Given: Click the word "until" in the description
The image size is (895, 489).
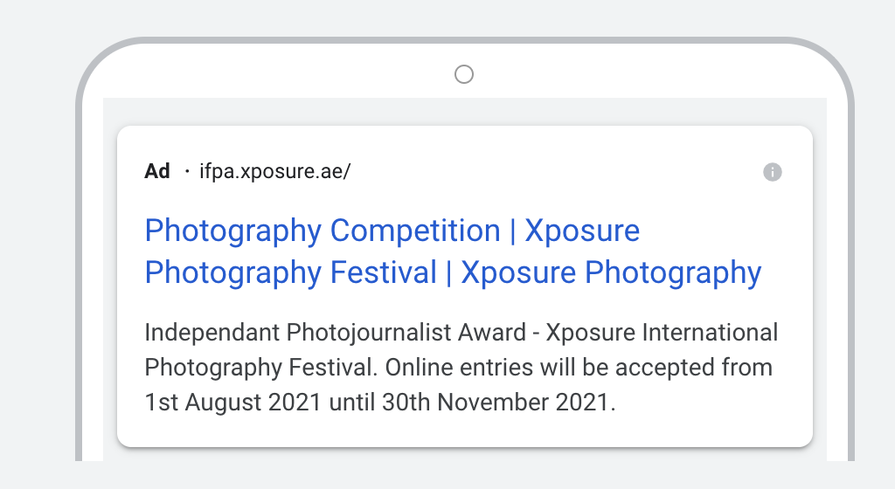Looking at the screenshot, I should point(351,403).
